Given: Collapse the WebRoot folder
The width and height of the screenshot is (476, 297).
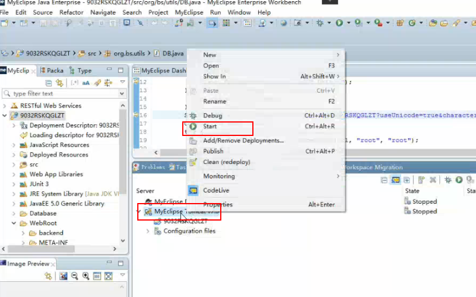Looking at the screenshot, I should 13,223.
